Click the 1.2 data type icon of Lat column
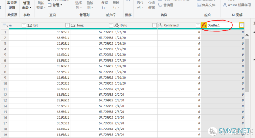Screen dimensions: 255x138 point(30,25)
